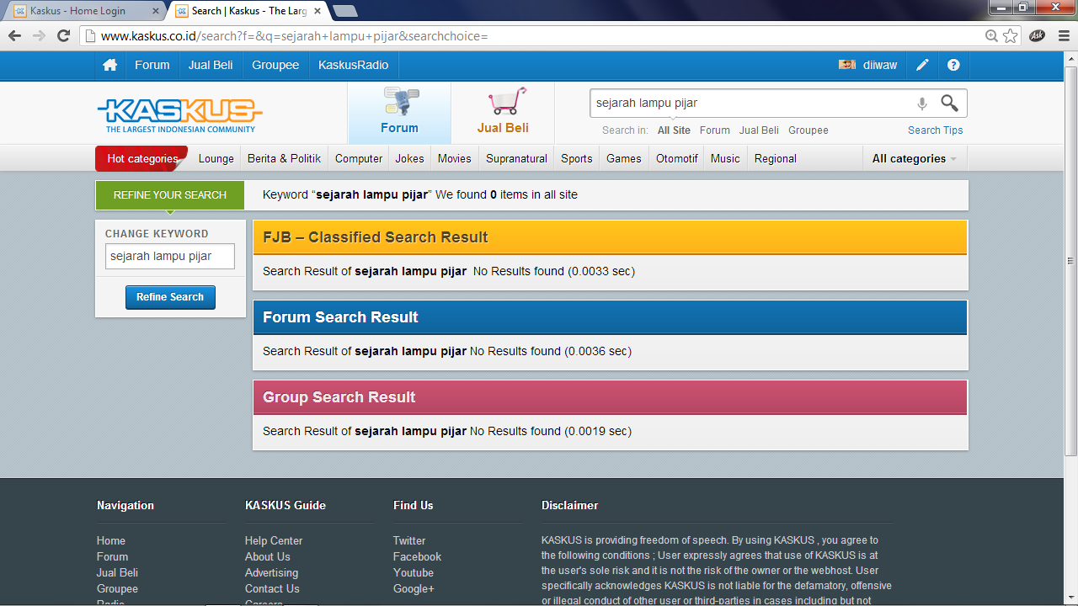Click the browser back arrow

pos(14,35)
